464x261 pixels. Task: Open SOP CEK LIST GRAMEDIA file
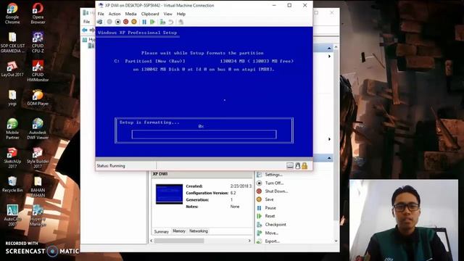12,42
